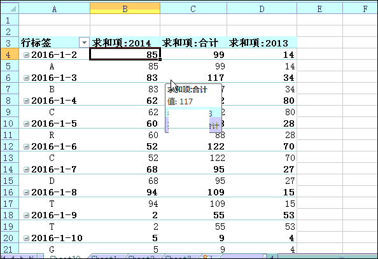This screenshot has height=259, width=378.
Task: Select item A in row 5
Action: pyautogui.click(x=52, y=67)
